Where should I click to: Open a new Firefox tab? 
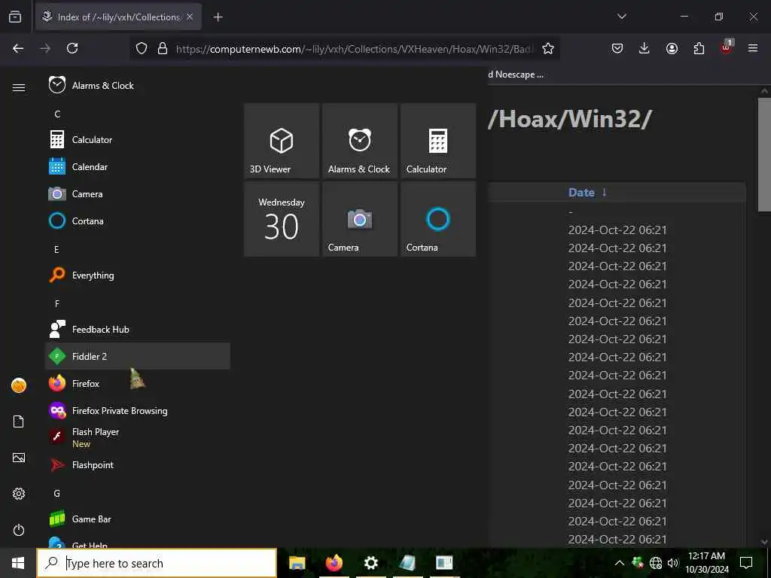pos(218,17)
